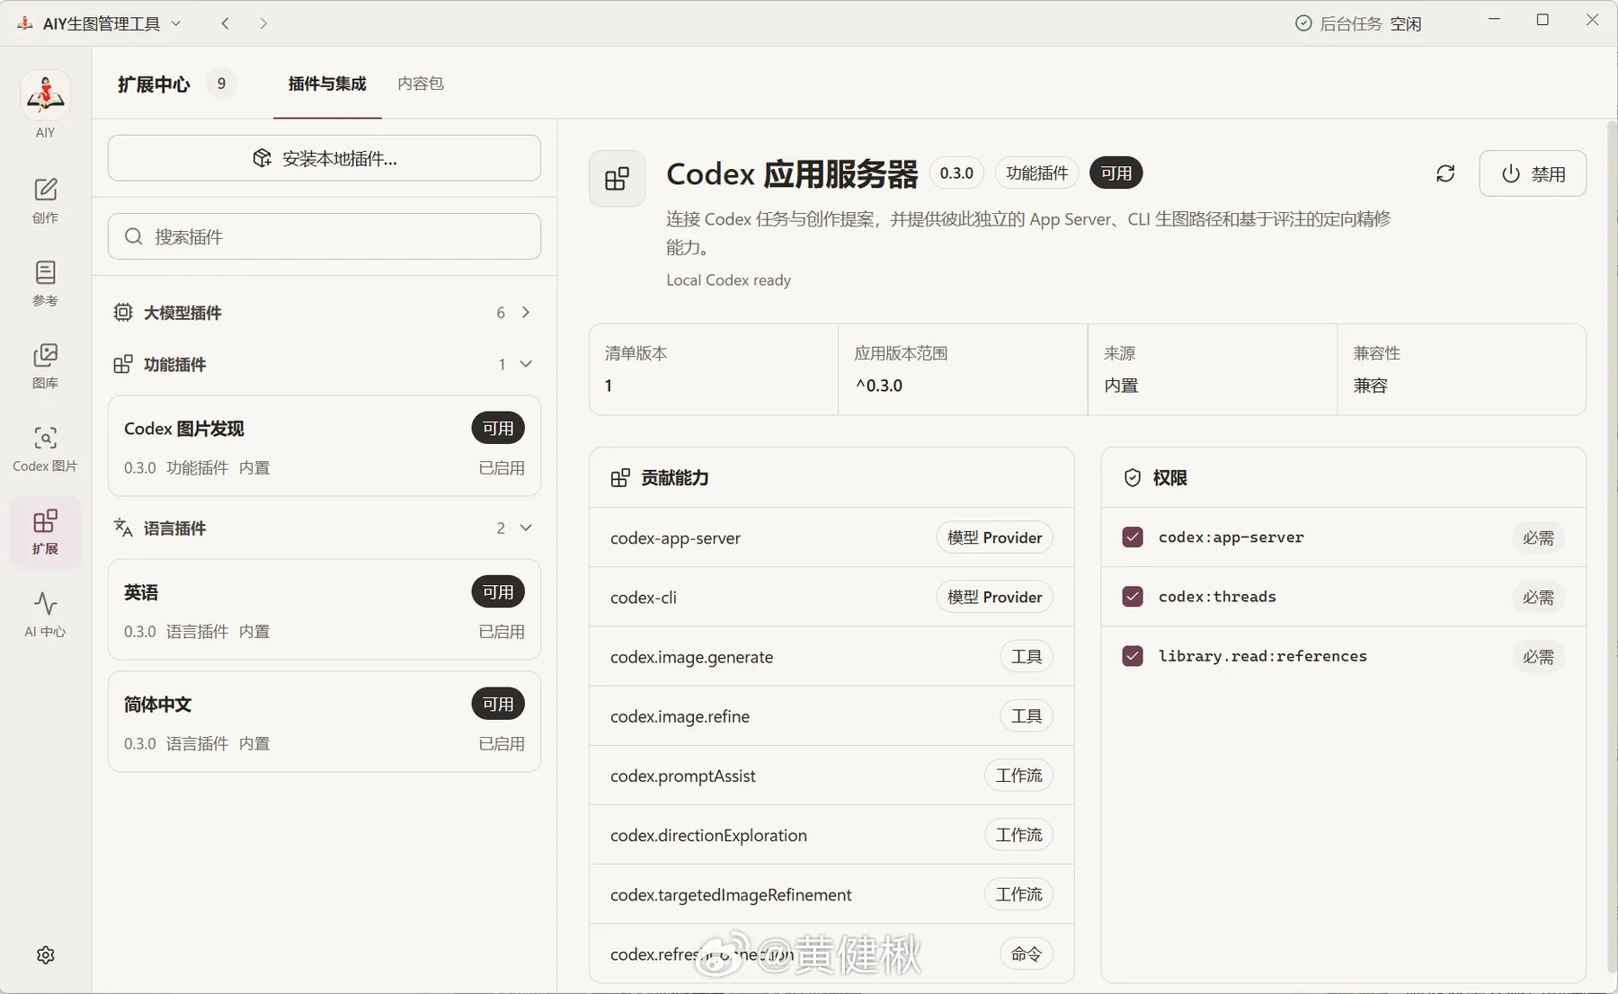Screen dimensions: 1618x994
Task: Click the AIY app logo in title bar
Action: 25,23
